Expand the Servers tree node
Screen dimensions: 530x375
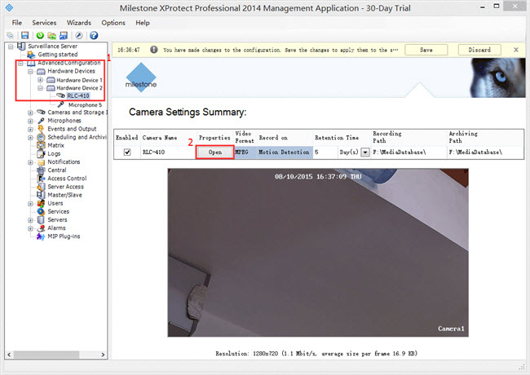[30, 220]
